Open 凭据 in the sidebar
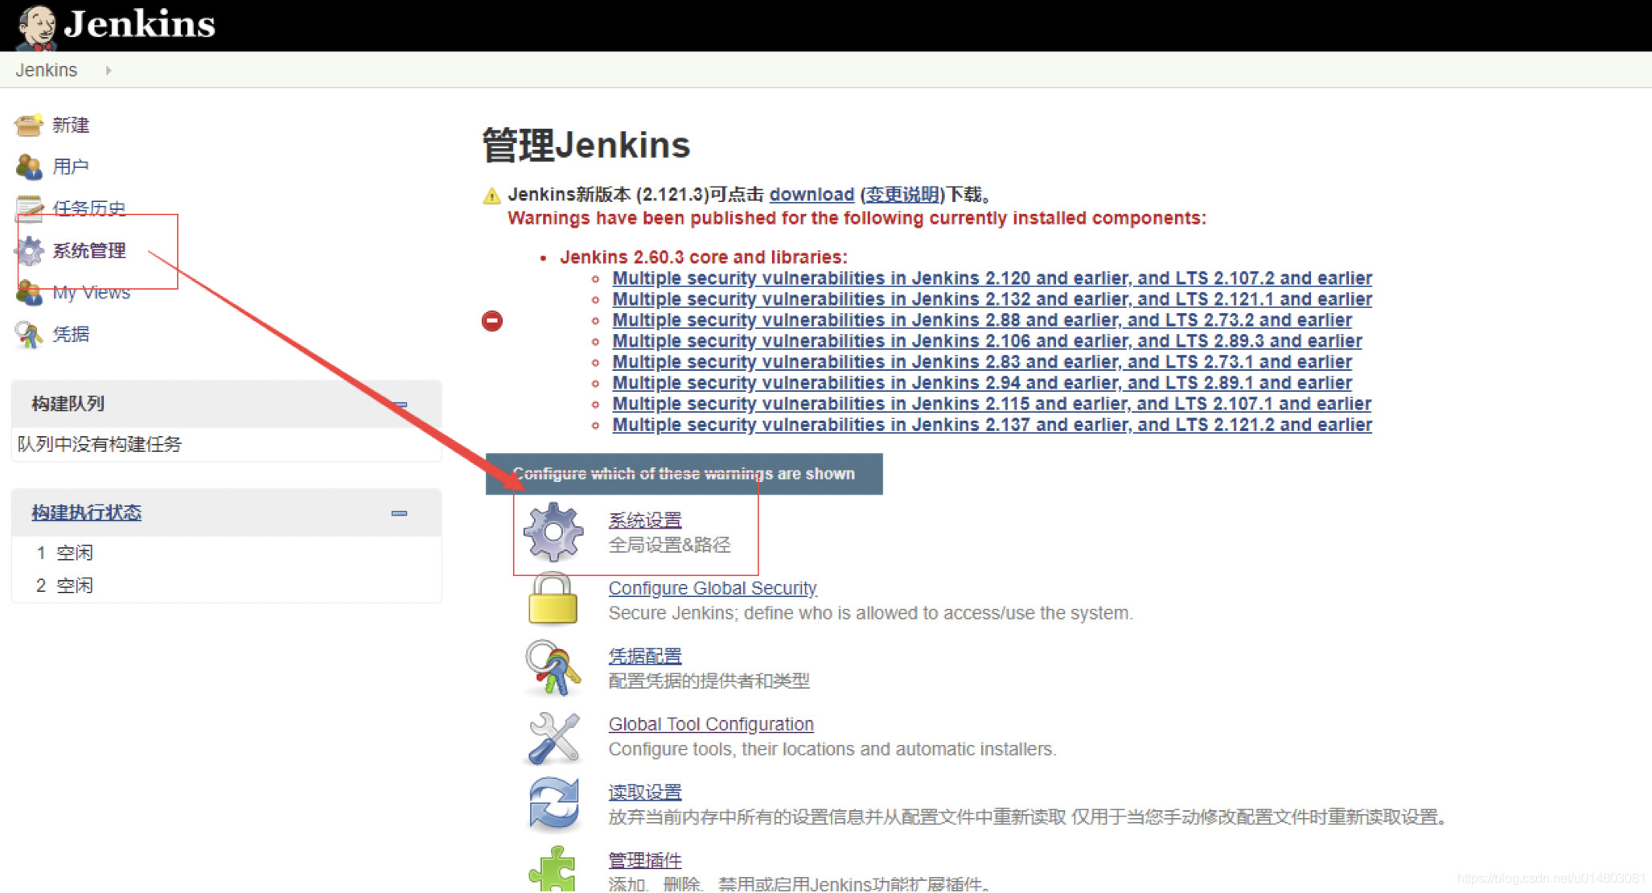Viewport: 1652px width, 893px height. [x=71, y=334]
